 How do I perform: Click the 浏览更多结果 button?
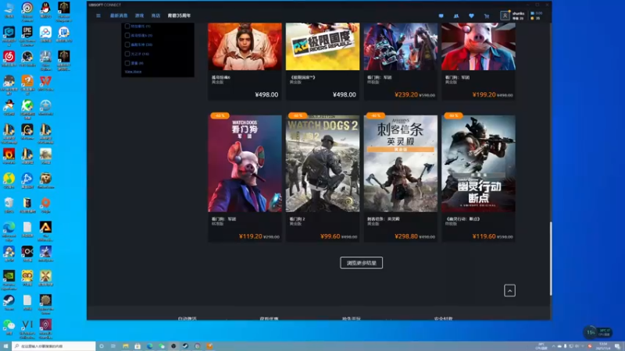click(361, 263)
